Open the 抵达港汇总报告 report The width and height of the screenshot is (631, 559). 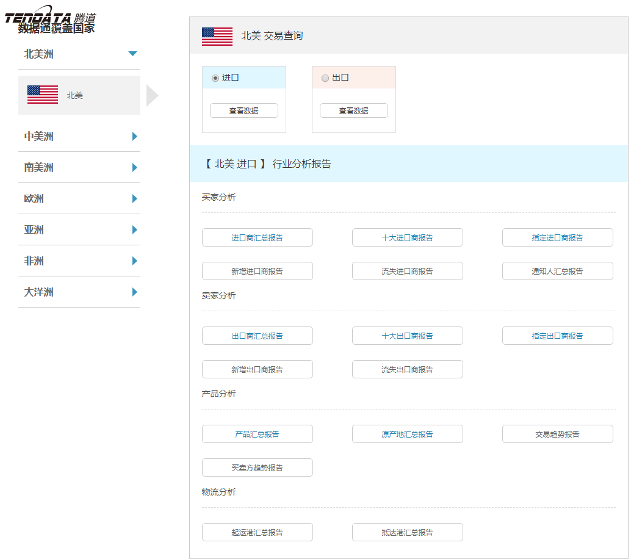click(x=407, y=532)
